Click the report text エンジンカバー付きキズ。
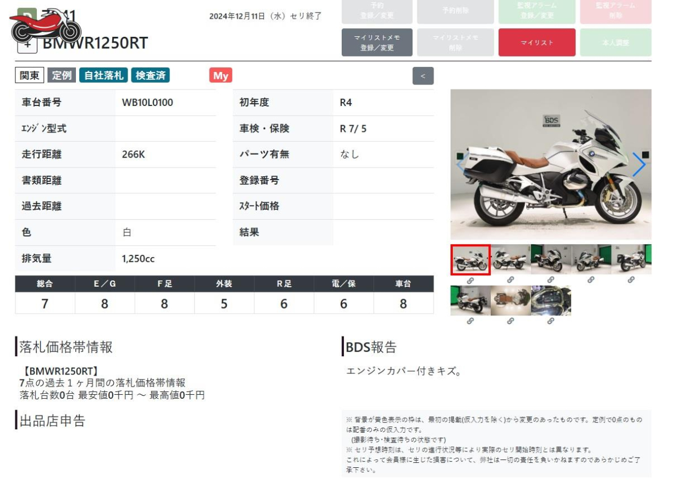 404,372
